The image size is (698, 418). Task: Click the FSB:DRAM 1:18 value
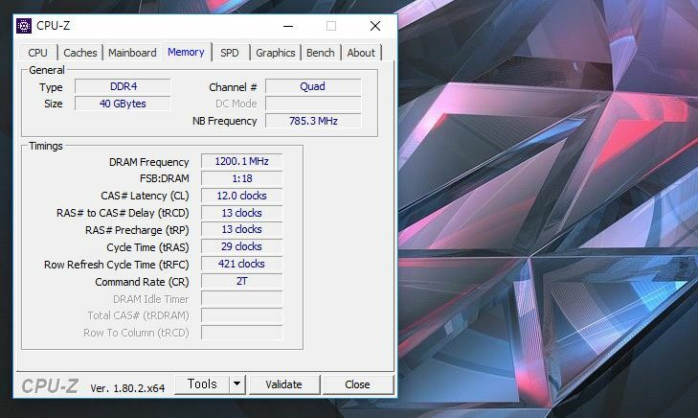(x=241, y=178)
